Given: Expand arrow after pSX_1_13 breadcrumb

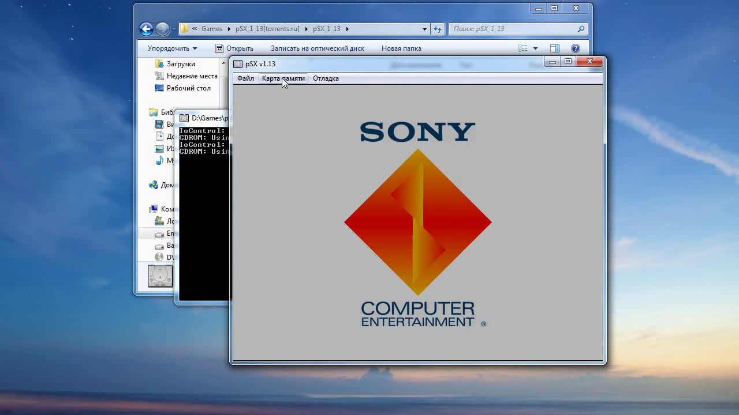Looking at the screenshot, I should click(348, 29).
